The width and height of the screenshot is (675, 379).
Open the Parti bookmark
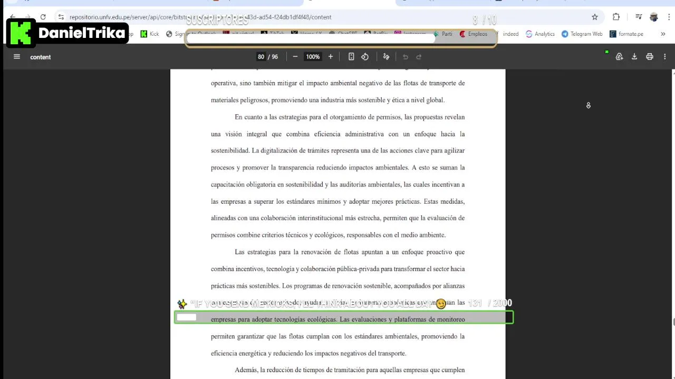click(x=443, y=34)
